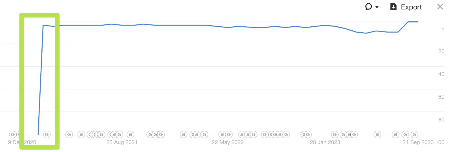Screen dimensions: 451x152
Task: Click the bottom start point of blue line
Action: point(38,135)
